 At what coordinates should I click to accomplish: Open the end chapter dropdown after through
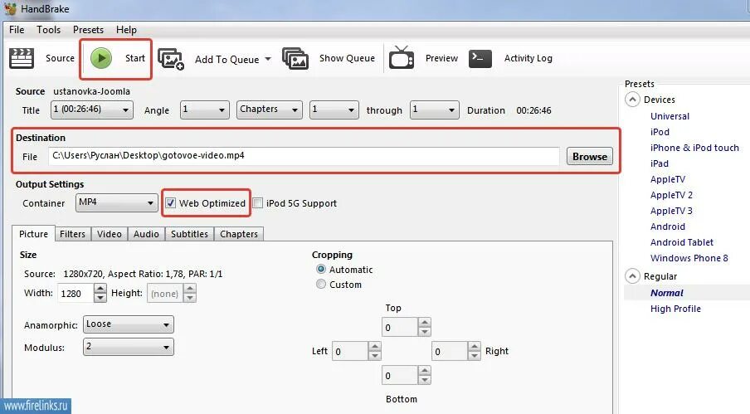tap(435, 110)
